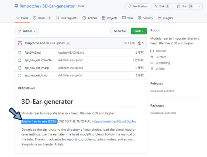The height and width of the screenshot is (157, 207).
Task: Click the on 1 Feb commit date
Action: tap(129, 43)
